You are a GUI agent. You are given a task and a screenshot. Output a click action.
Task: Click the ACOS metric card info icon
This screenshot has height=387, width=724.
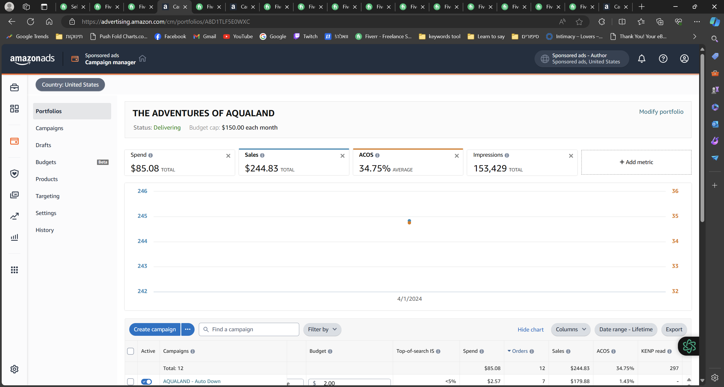click(377, 155)
